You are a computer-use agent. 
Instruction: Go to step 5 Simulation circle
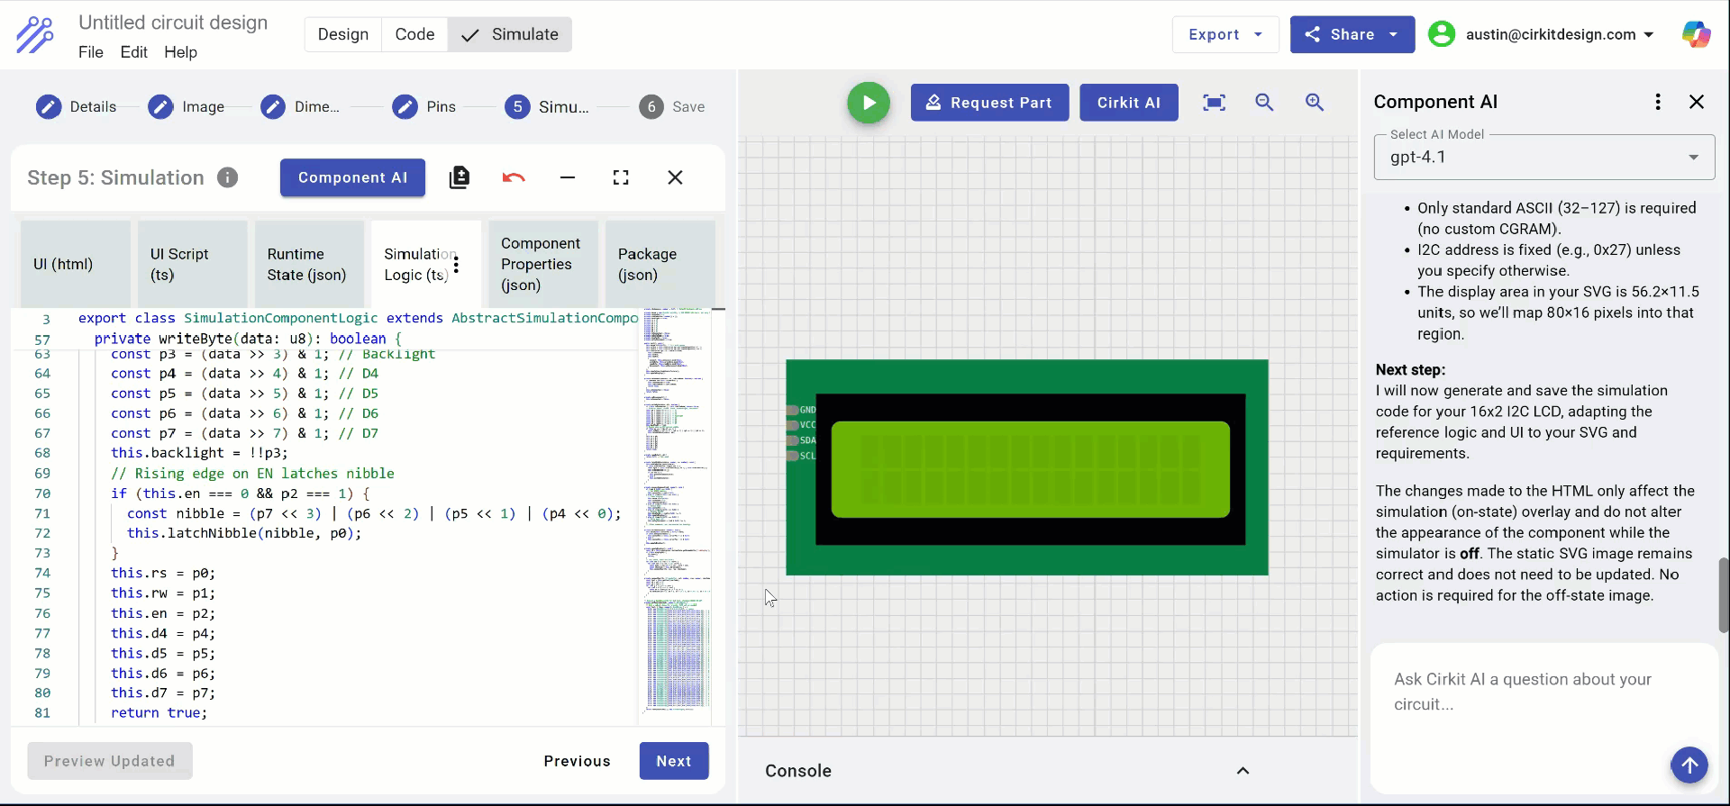(x=517, y=107)
